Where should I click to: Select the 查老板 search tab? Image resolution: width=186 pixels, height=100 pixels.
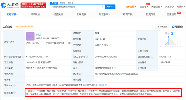point(63,3)
